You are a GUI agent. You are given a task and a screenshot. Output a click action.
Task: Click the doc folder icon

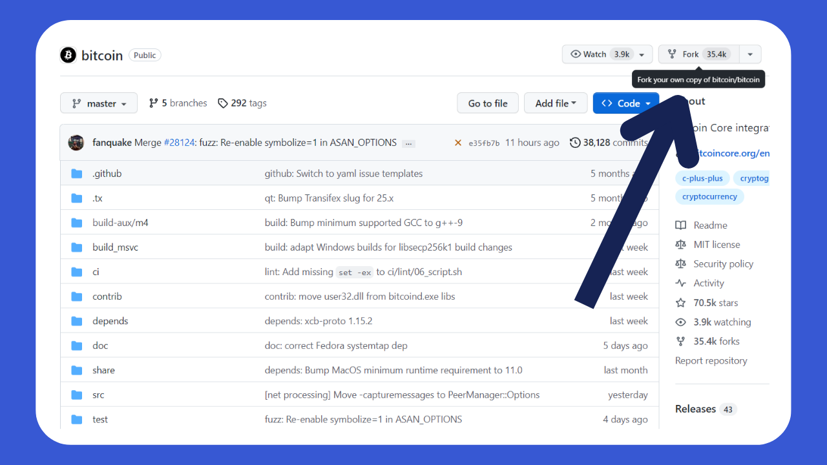pos(77,346)
